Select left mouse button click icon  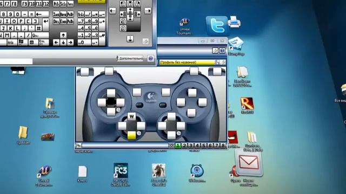pos(123,4)
